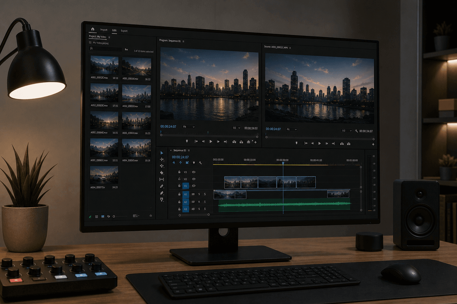Toggle visibility eye for track V1

(194, 186)
